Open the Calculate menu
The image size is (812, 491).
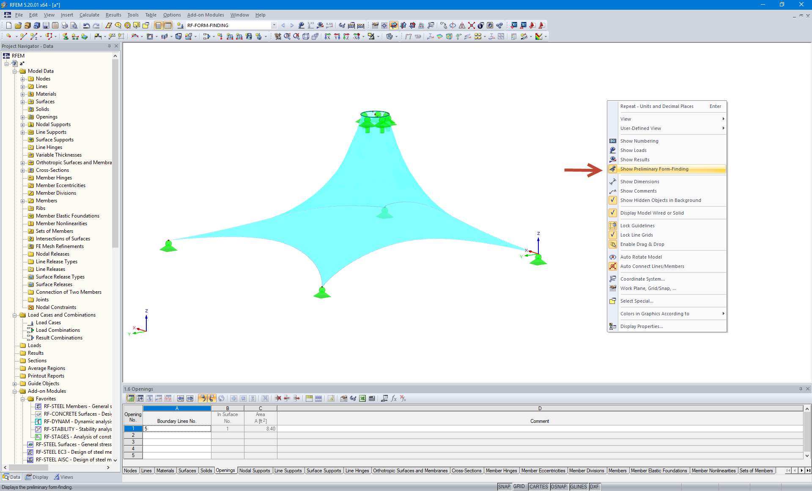(x=89, y=15)
